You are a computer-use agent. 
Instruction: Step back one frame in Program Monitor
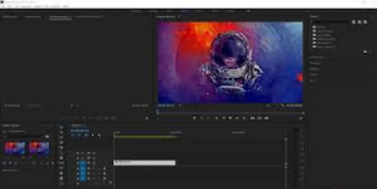tap(223, 118)
